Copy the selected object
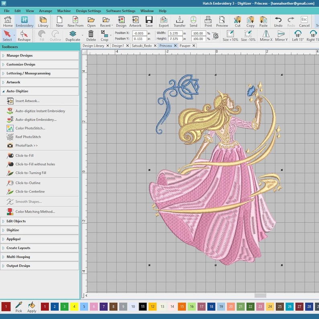The width and height of the screenshot is (319, 319). (x=250, y=22)
